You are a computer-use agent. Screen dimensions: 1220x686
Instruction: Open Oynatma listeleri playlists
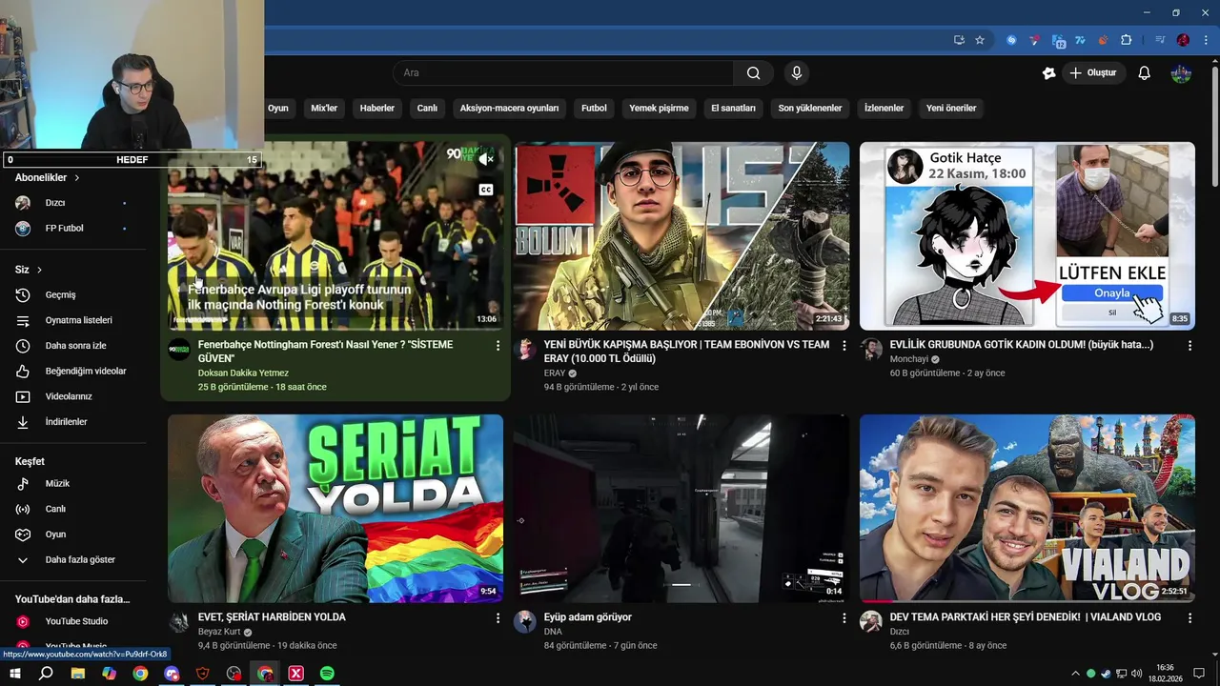tap(76, 321)
